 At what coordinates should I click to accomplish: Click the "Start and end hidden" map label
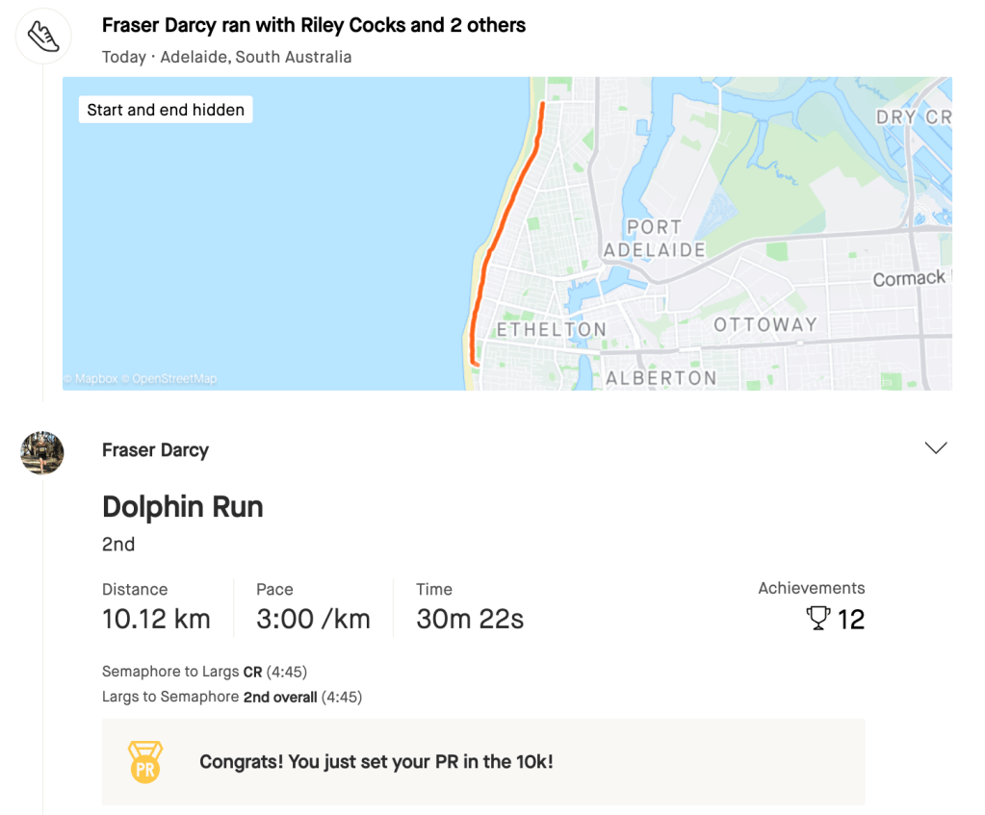(166, 110)
